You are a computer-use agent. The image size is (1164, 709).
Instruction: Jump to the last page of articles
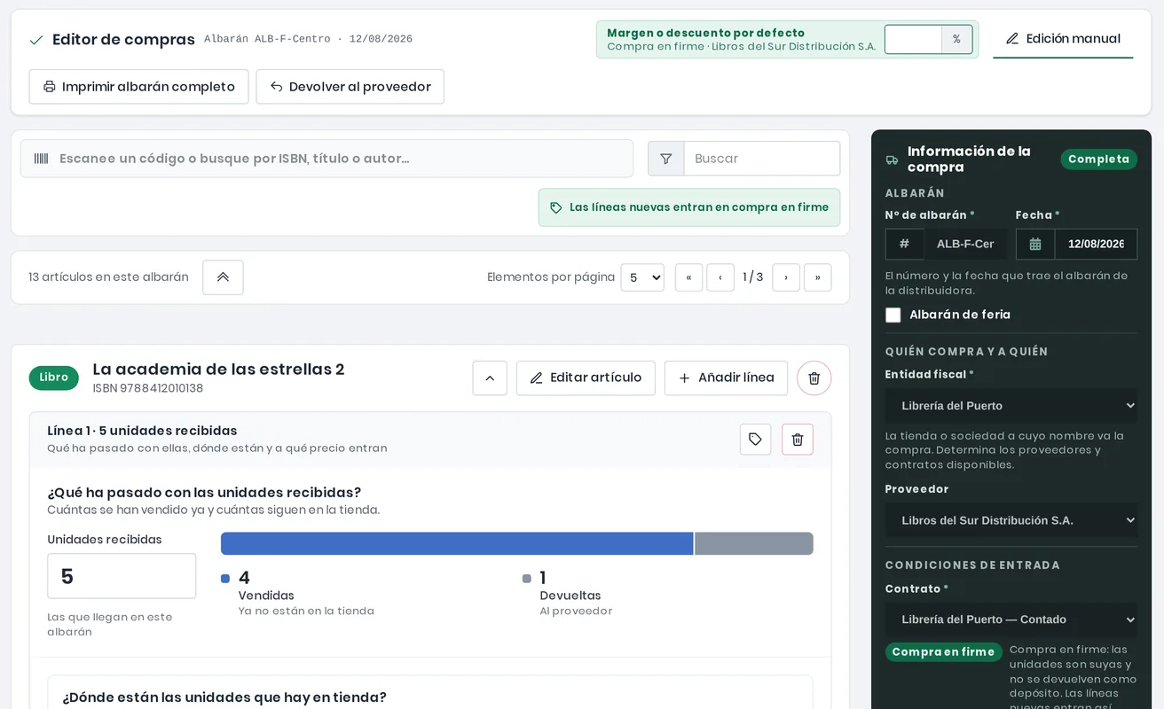point(818,277)
